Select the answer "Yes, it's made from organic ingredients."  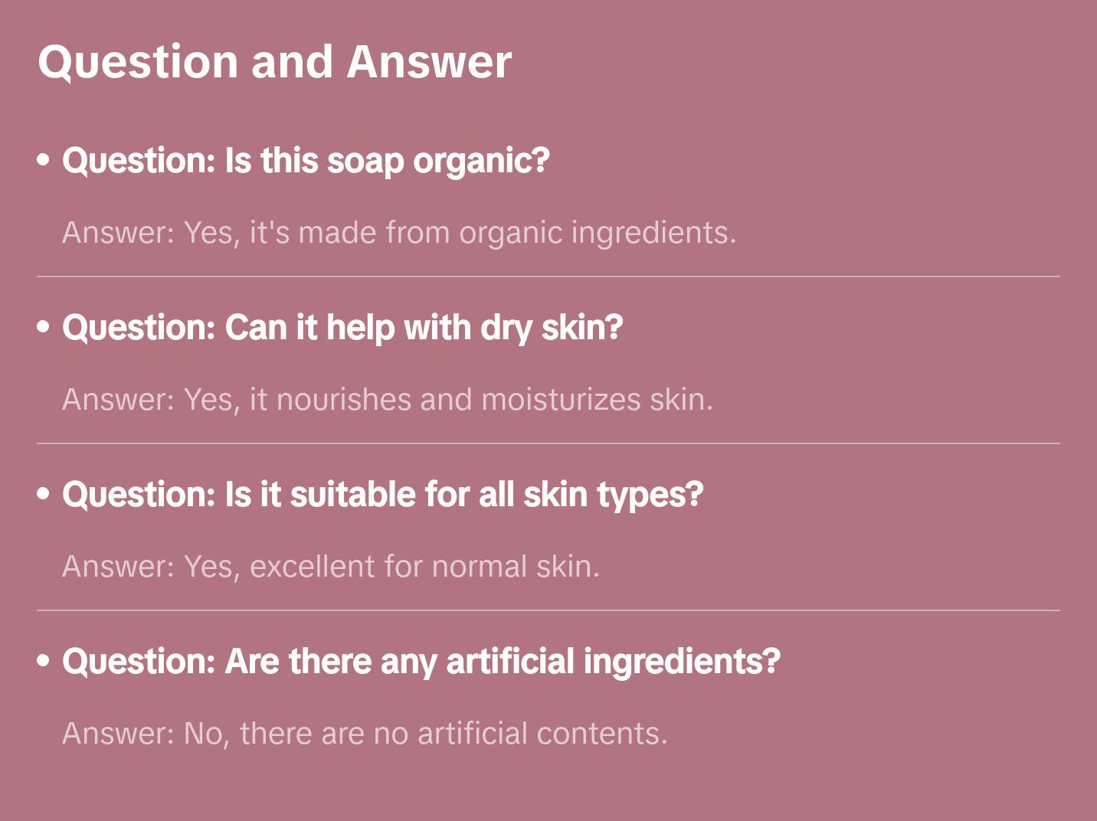(x=399, y=233)
